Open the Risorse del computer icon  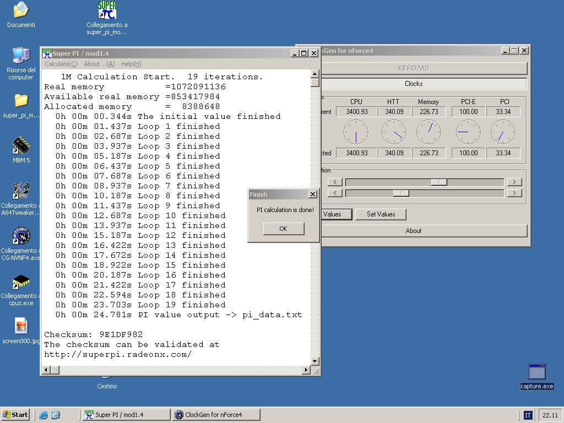tap(21, 56)
